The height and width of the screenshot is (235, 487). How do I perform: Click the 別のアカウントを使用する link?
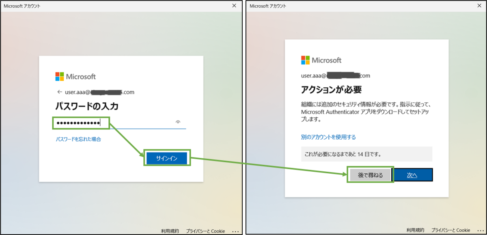tap(328, 137)
